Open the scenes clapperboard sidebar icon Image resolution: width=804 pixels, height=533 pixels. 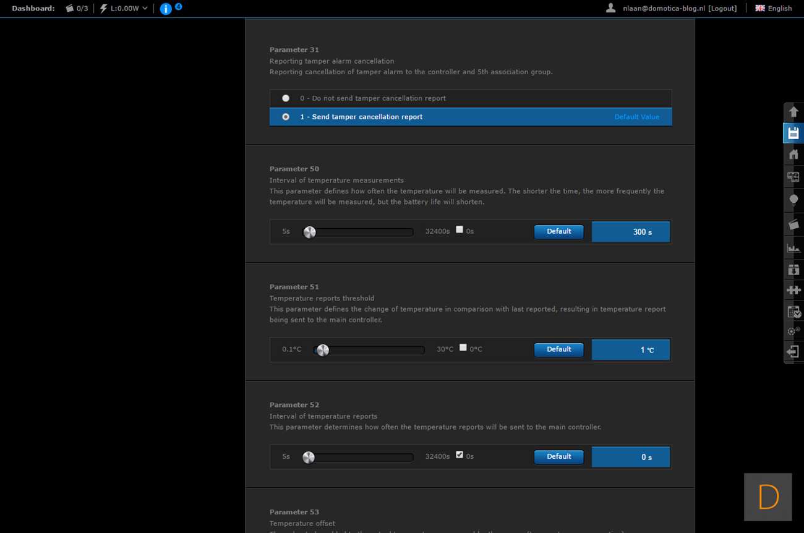(x=793, y=224)
